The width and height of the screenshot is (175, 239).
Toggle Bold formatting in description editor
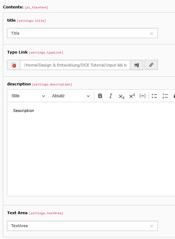tap(100, 96)
